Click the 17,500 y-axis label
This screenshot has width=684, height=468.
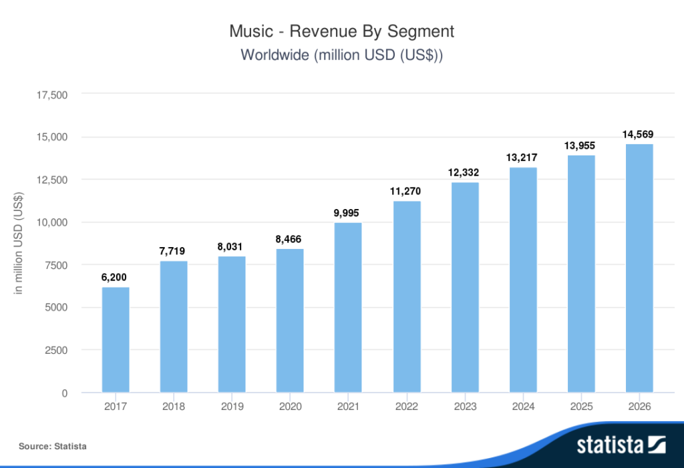tap(52, 95)
